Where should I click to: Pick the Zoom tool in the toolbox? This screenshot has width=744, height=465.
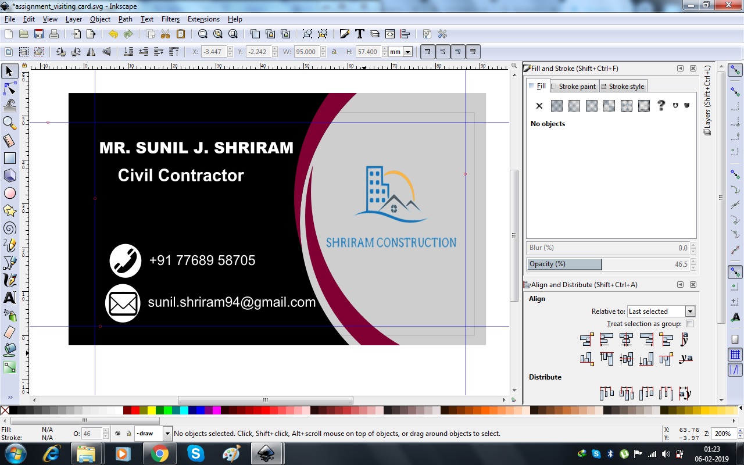9,123
